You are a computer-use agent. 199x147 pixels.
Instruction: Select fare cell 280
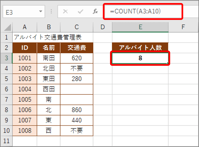click(77, 79)
